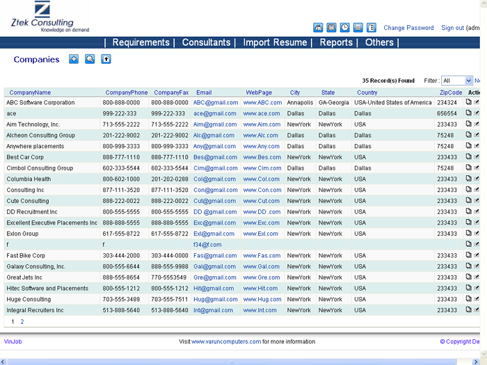Open the home icon in header
This screenshot has height=365, width=487.
(318, 28)
